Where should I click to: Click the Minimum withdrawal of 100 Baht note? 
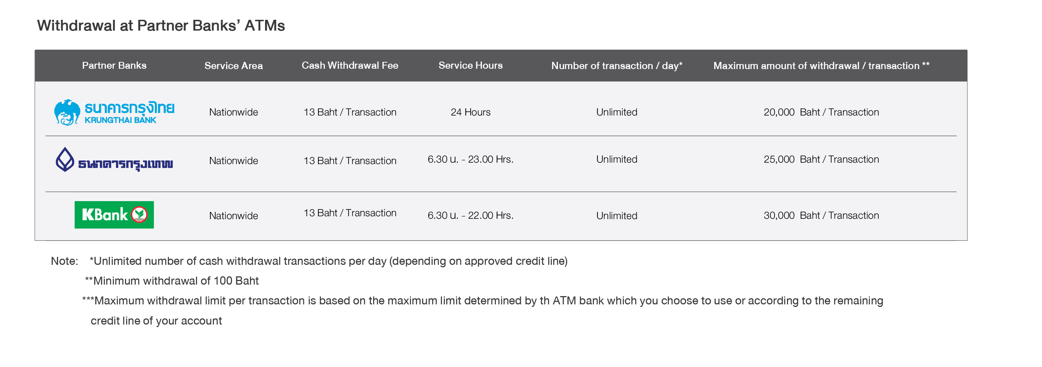pos(172,281)
